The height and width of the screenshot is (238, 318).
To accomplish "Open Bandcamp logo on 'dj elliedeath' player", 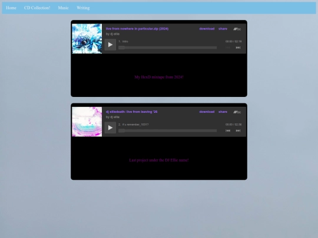I will (237, 112).
